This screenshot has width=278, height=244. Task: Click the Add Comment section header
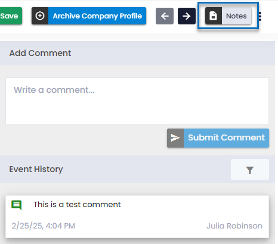40,53
